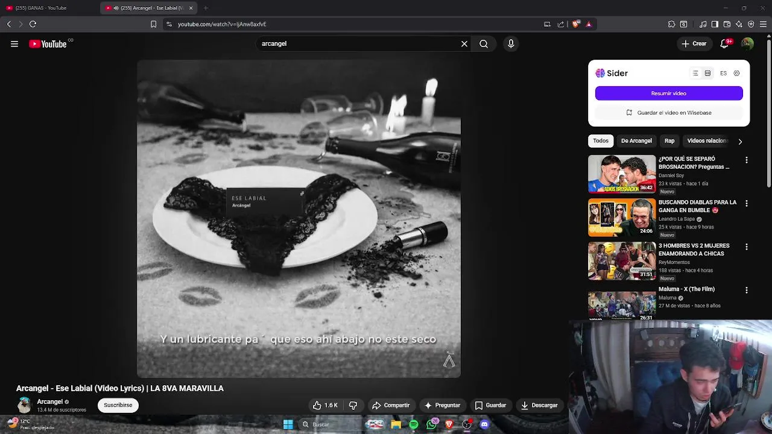This screenshot has width=772, height=434.
Task: Open the Brave VPN shield icon
Action: tap(751, 24)
